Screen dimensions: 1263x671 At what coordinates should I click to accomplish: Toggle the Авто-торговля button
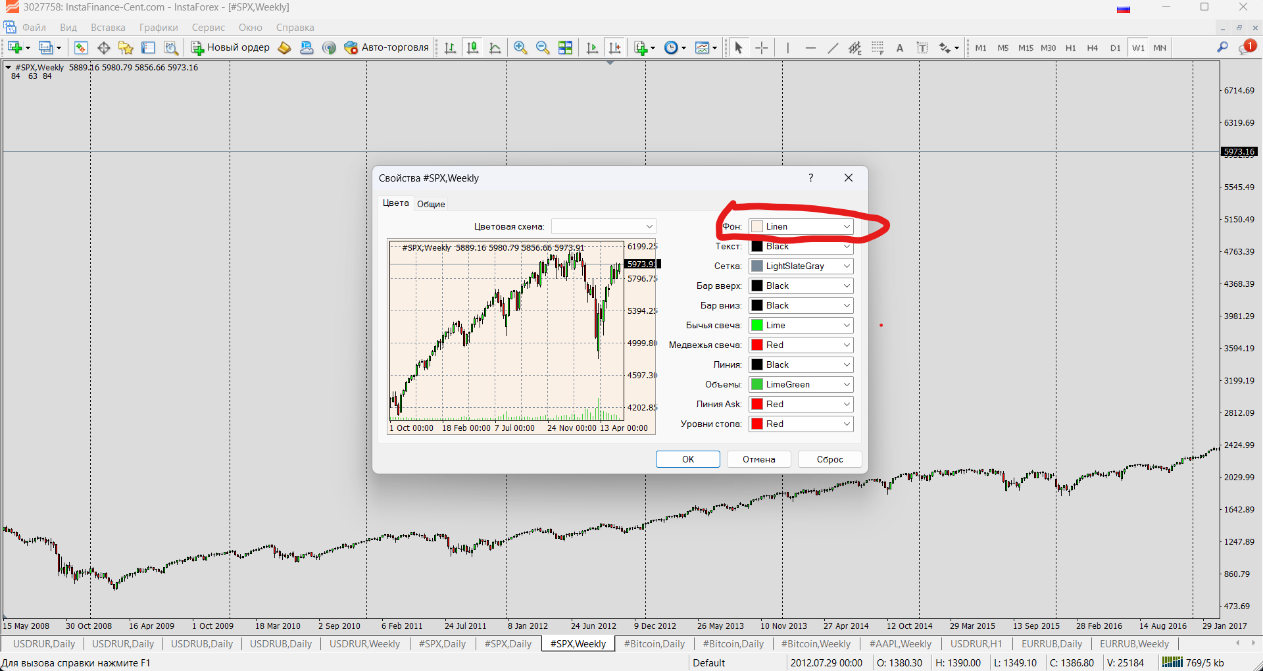pyautogui.click(x=386, y=47)
